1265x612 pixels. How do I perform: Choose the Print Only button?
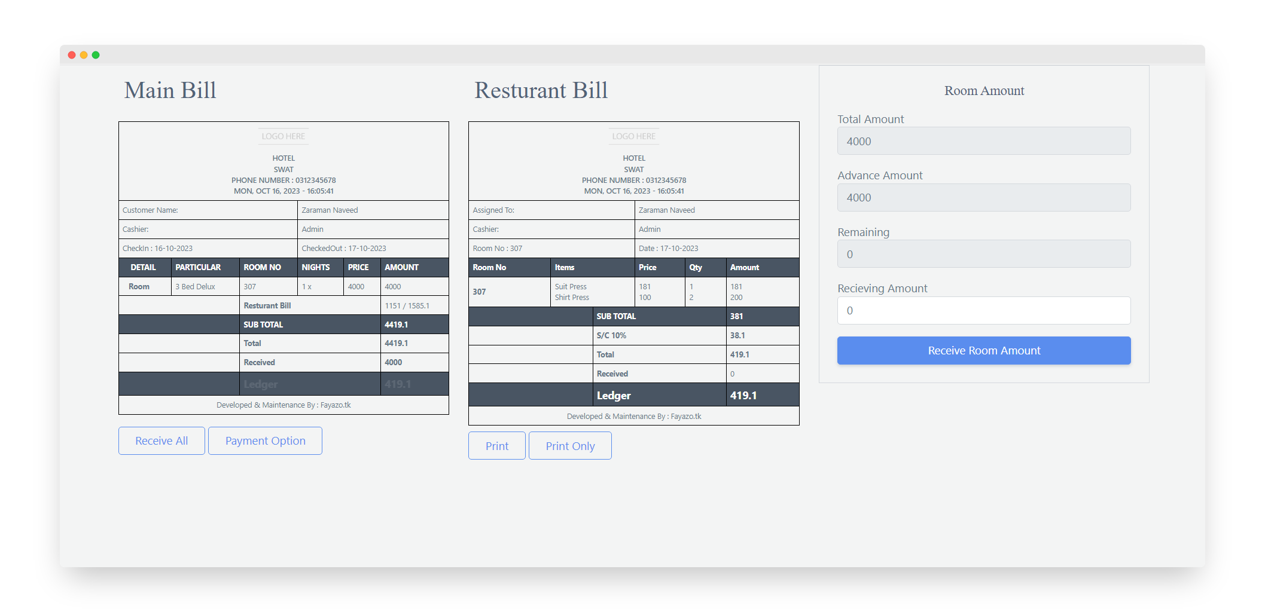coord(569,446)
